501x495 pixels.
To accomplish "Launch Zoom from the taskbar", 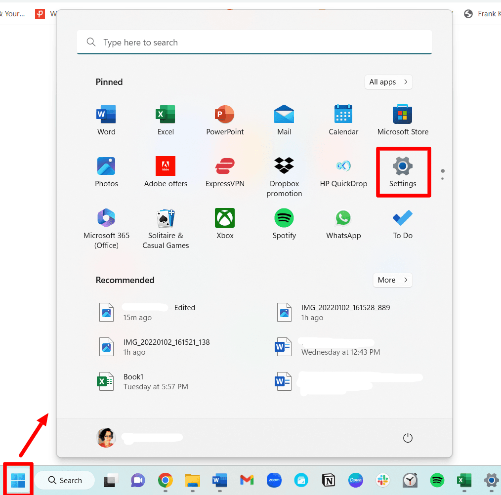I will tap(274, 480).
